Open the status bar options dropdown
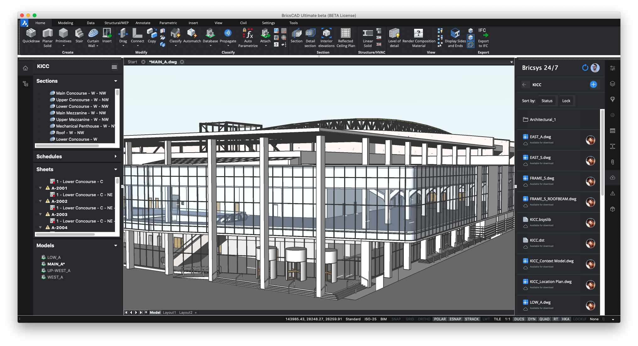Image resolution: width=638 pixels, height=346 pixels. click(613, 319)
